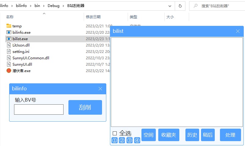Click the circled number 2 icon
Screen dimensions: 245x146
[x=122, y=141]
